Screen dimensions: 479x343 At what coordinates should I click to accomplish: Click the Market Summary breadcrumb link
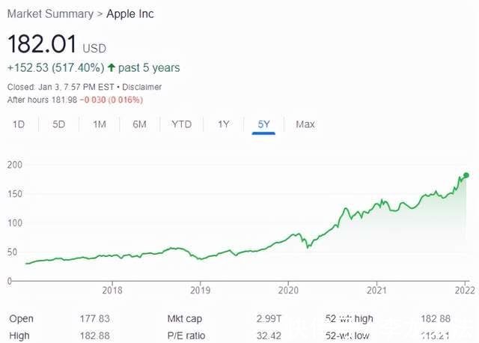coord(50,14)
